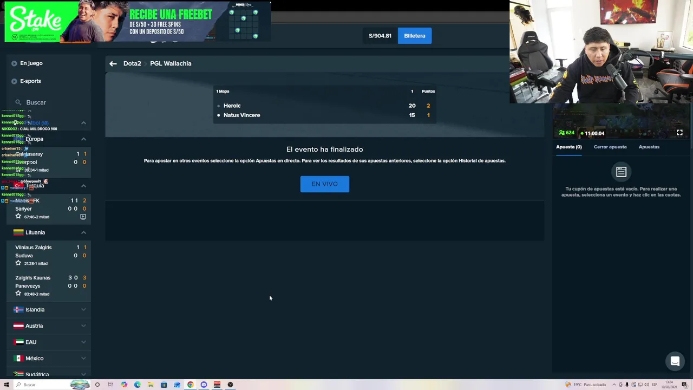This screenshot has width=693, height=390.
Task: Click the Suduva team name
Action: point(24,256)
